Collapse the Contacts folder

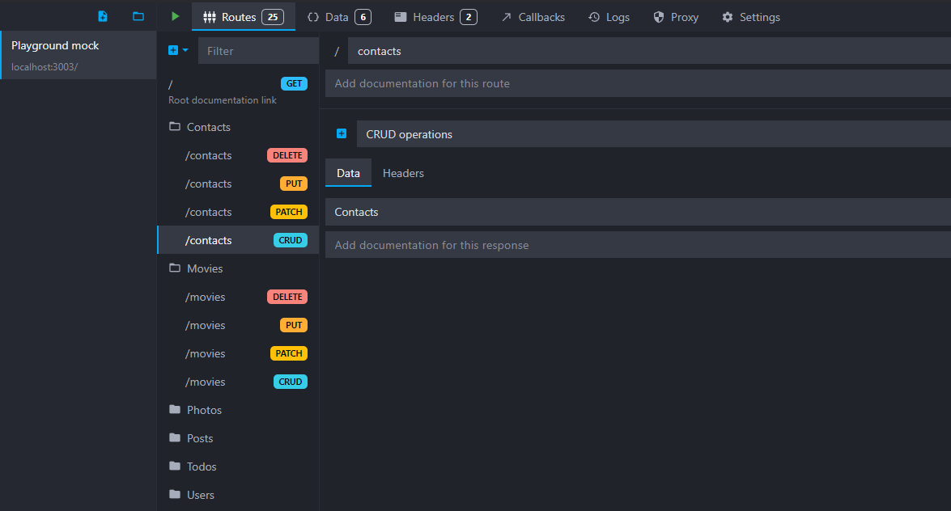click(x=208, y=127)
